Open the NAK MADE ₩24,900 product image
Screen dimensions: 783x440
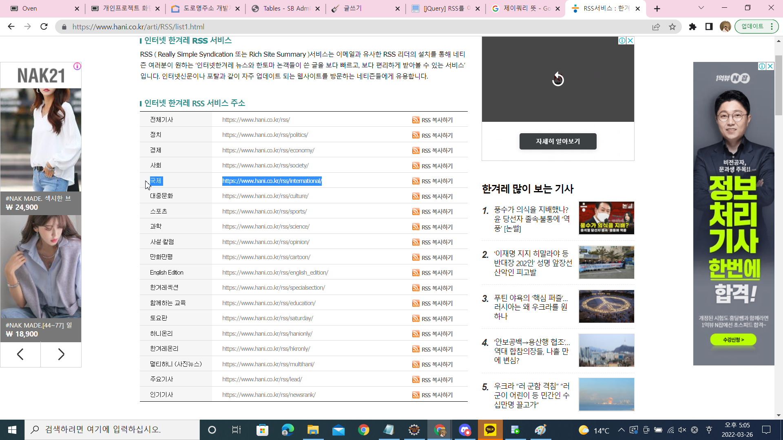[x=41, y=140]
